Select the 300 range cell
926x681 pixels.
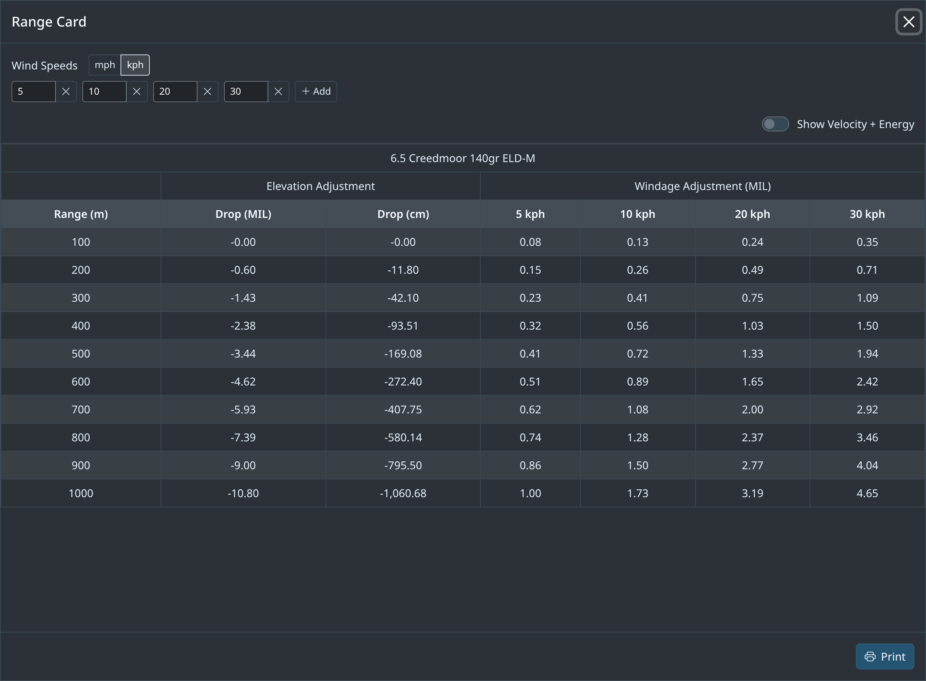[81, 298]
